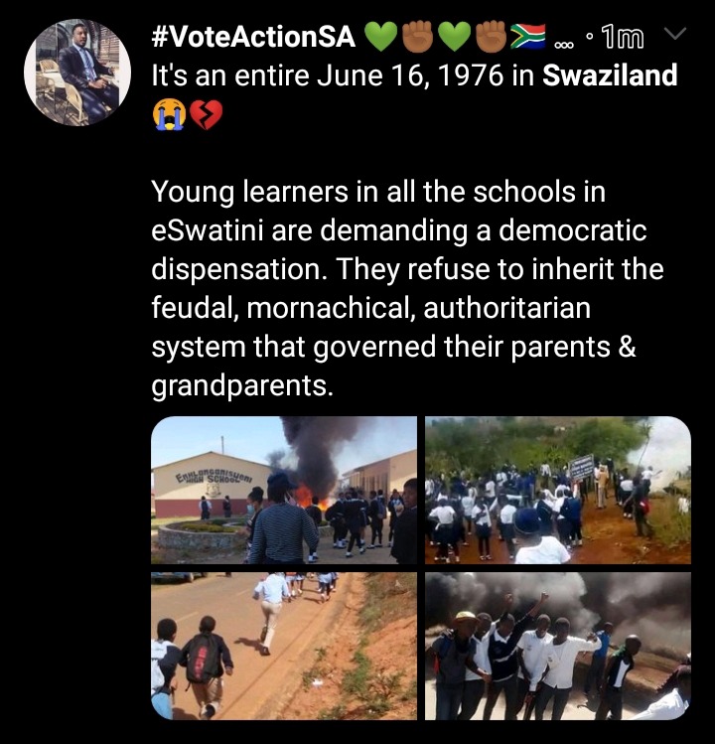Open the burning high school photo

coord(284,490)
